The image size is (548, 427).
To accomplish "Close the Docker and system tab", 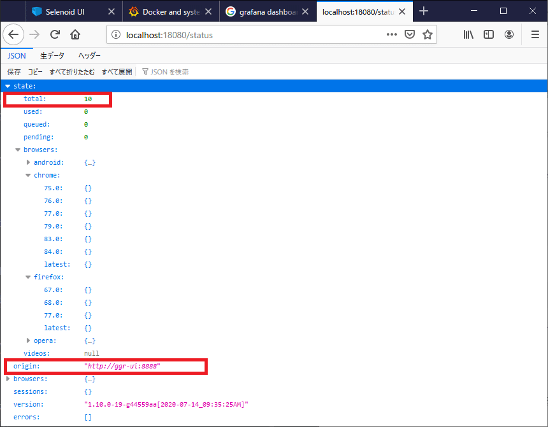I will coord(208,11).
